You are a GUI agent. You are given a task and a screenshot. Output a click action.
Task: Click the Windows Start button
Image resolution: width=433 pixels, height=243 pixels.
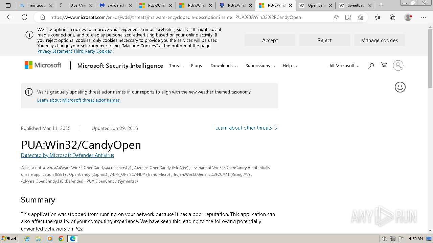pos(9,239)
